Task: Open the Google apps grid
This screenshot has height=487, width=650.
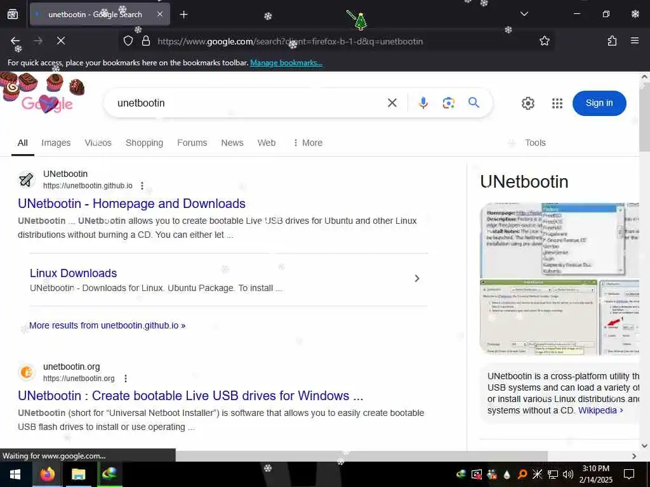Action: pyautogui.click(x=557, y=103)
